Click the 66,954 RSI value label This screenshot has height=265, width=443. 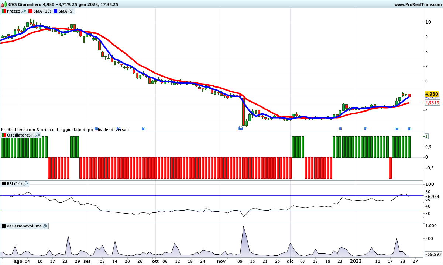pos(432,197)
